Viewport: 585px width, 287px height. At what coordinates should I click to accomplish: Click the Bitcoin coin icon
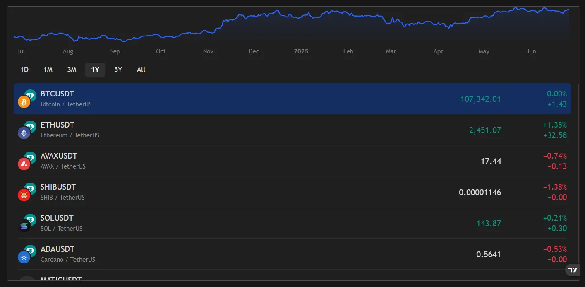pyautogui.click(x=24, y=101)
